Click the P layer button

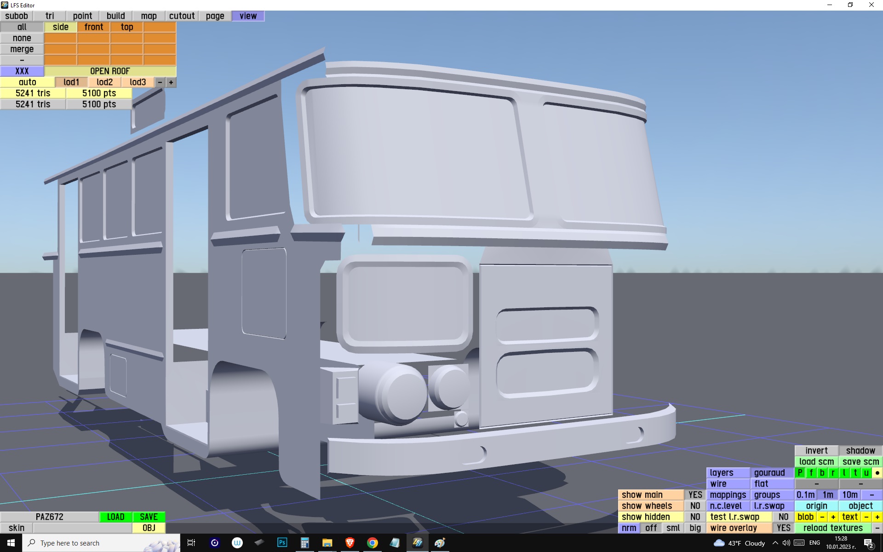[800, 473]
